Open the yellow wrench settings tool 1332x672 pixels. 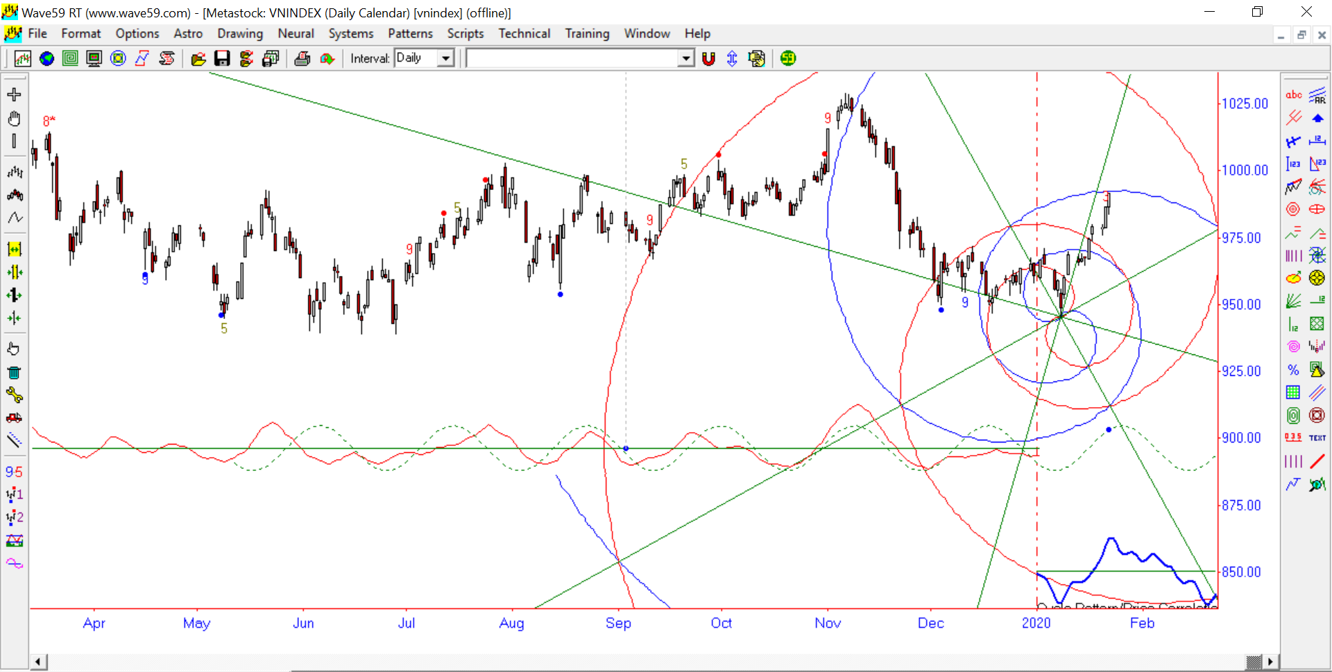click(x=14, y=395)
